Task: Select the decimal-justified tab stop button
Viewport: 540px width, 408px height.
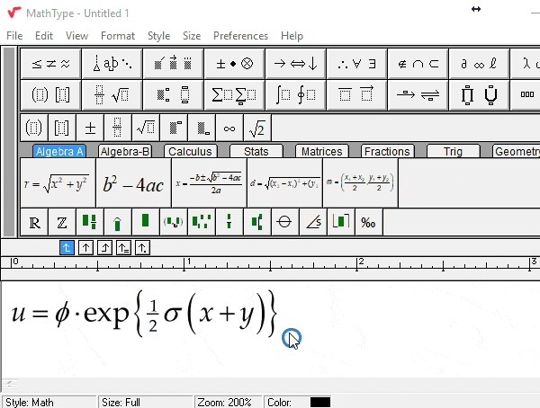Action: pyautogui.click(x=142, y=248)
